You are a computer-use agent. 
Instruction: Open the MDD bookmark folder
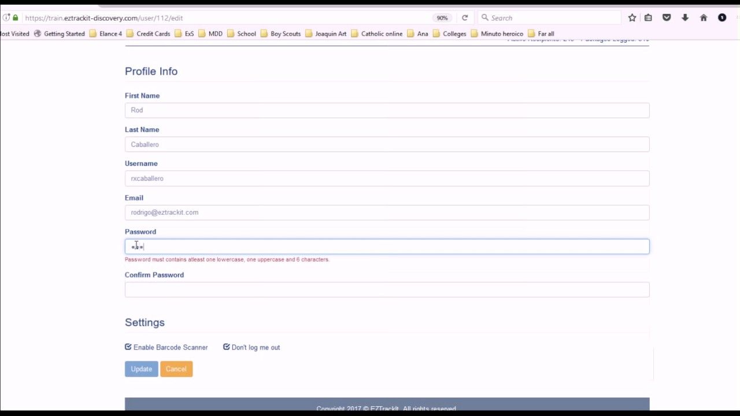tap(210, 34)
